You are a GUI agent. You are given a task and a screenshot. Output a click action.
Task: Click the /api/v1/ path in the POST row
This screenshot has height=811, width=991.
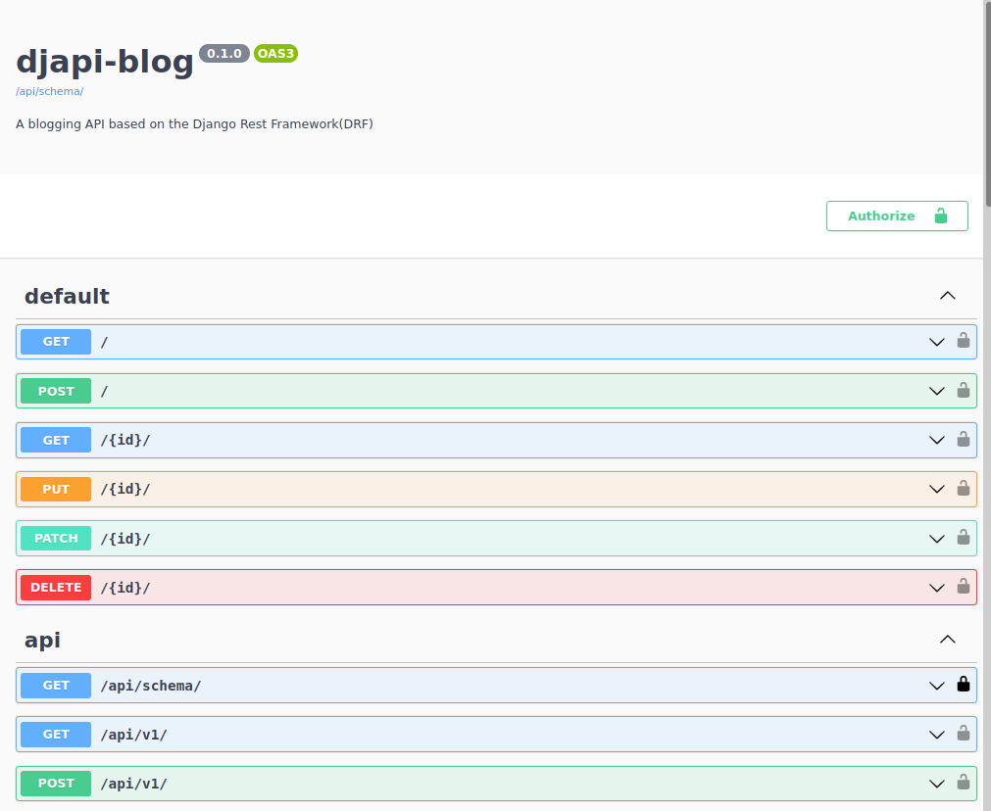tap(133, 784)
